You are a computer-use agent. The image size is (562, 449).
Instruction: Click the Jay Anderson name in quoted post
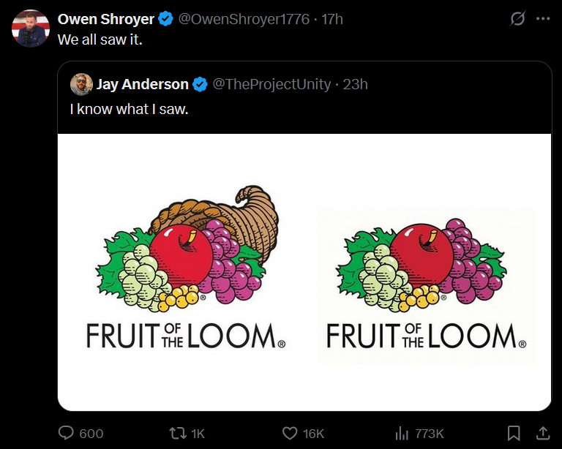tap(142, 84)
